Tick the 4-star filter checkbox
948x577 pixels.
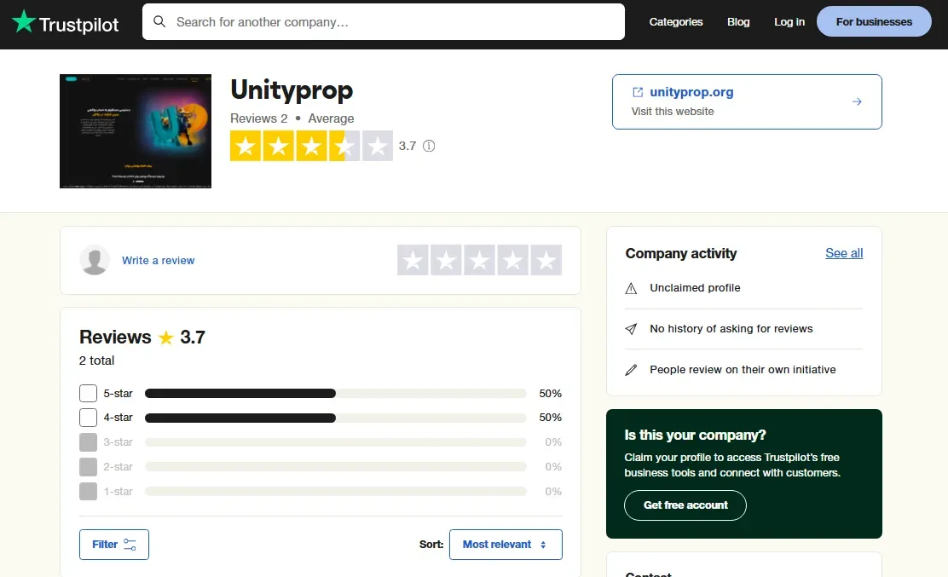click(89, 418)
